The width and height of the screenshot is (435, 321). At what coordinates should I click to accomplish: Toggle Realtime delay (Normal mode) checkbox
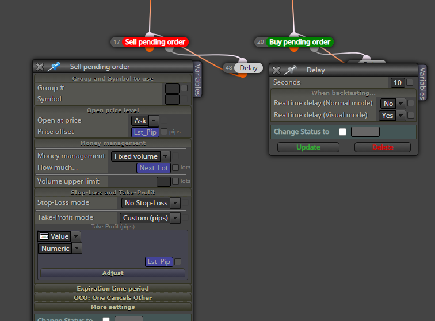pyautogui.click(x=411, y=103)
